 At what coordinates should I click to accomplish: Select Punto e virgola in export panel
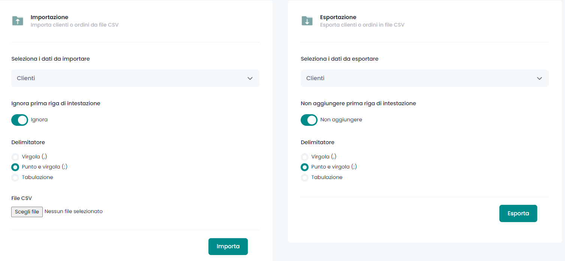[305, 167]
